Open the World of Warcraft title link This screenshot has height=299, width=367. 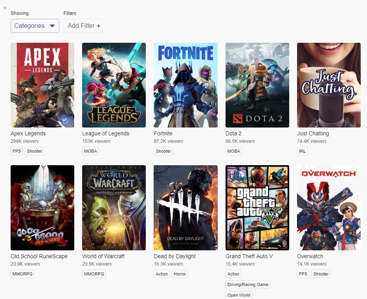click(103, 256)
